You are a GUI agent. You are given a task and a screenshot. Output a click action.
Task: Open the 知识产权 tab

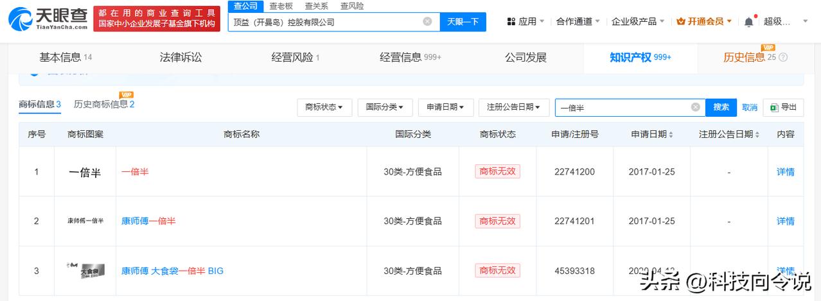click(640, 58)
